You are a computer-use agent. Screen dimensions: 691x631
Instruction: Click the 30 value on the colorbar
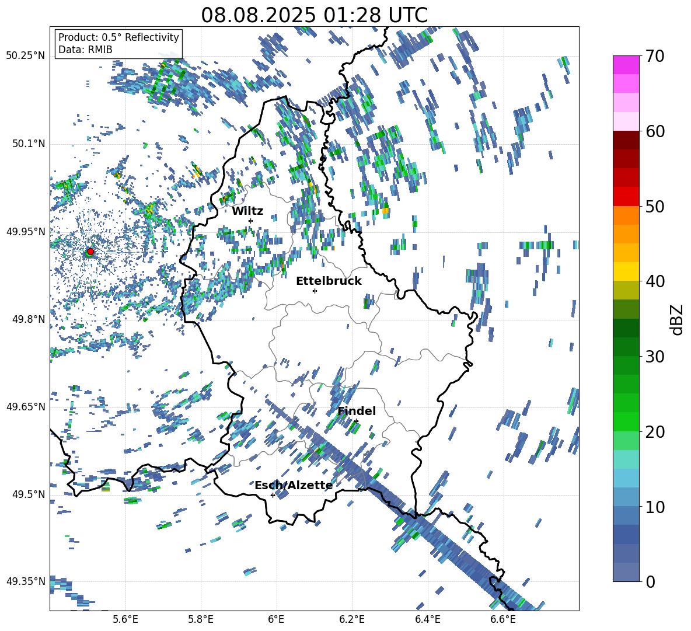(x=655, y=357)
